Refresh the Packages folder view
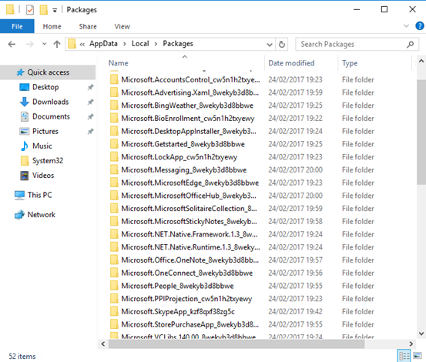Image resolution: width=426 pixels, height=362 pixels. (282, 44)
